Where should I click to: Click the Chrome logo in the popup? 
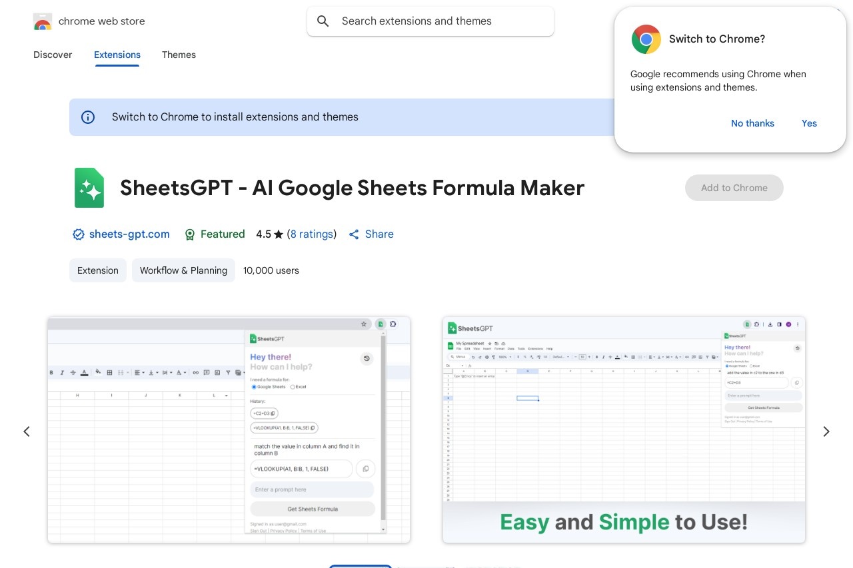click(x=646, y=39)
